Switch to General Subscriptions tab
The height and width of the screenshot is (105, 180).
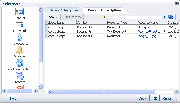coord(64,10)
